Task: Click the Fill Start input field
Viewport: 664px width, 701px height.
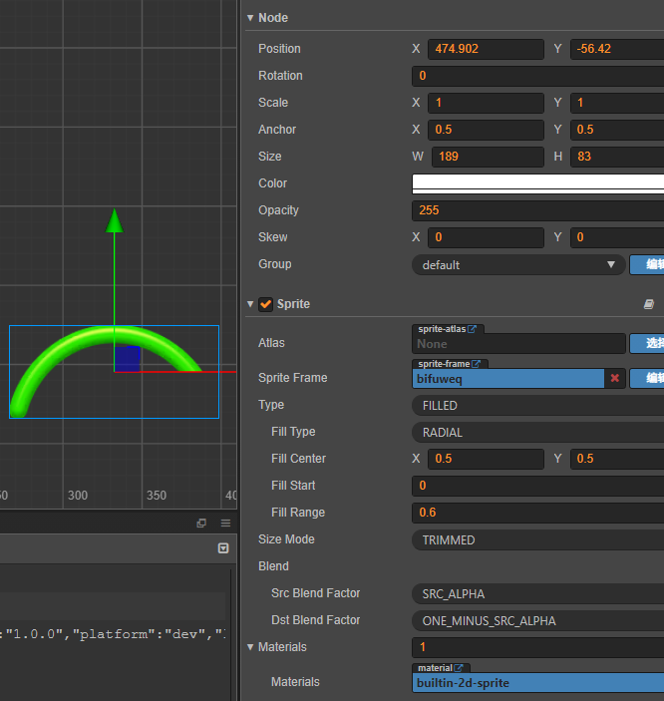Action: (537, 486)
